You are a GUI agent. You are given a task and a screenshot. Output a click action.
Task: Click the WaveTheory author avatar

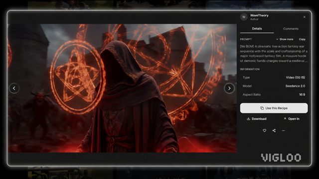[244, 17]
